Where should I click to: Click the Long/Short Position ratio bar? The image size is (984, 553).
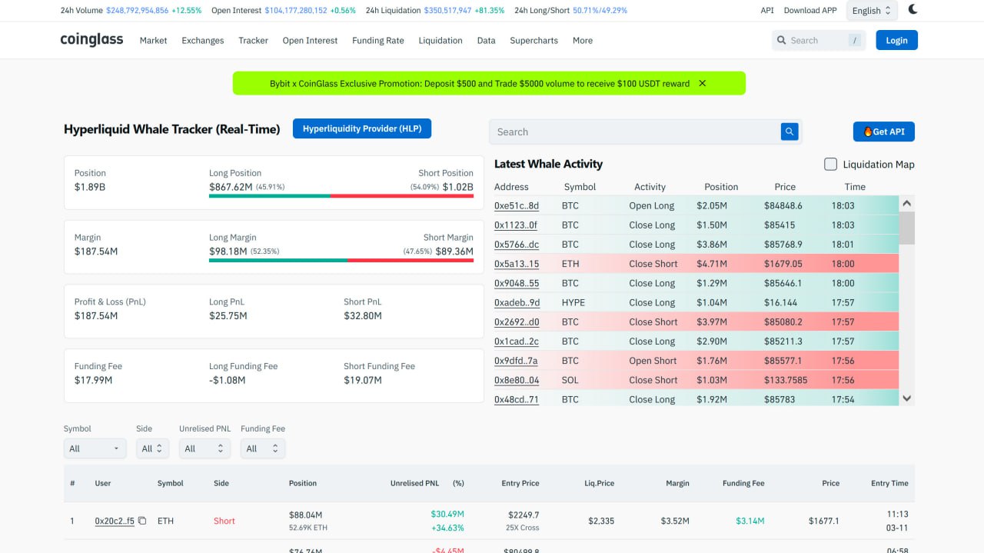click(x=341, y=196)
